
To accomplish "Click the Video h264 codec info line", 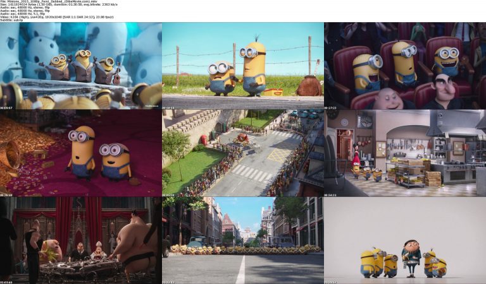I will click(x=57, y=17).
